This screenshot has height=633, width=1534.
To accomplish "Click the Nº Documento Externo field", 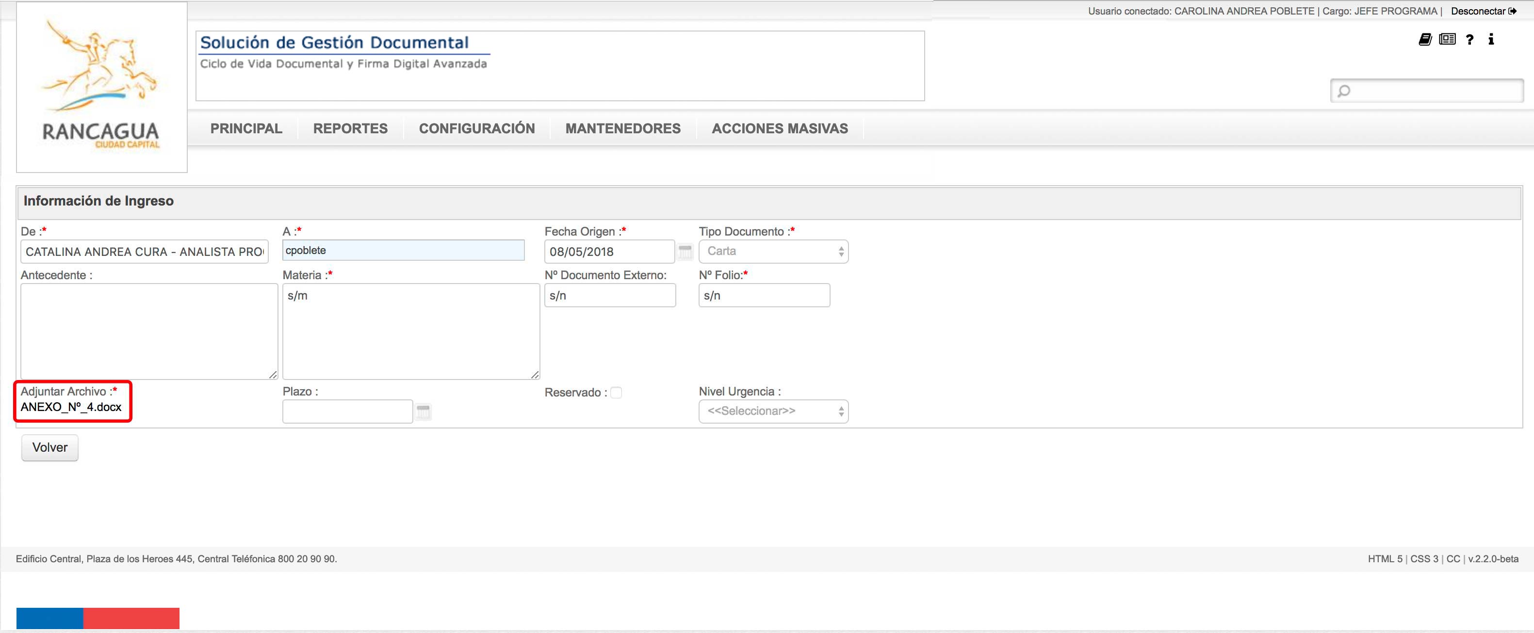I will point(610,296).
